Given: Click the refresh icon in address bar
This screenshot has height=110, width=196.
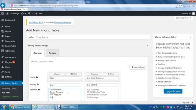Looking at the screenshot, I should (182, 5).
